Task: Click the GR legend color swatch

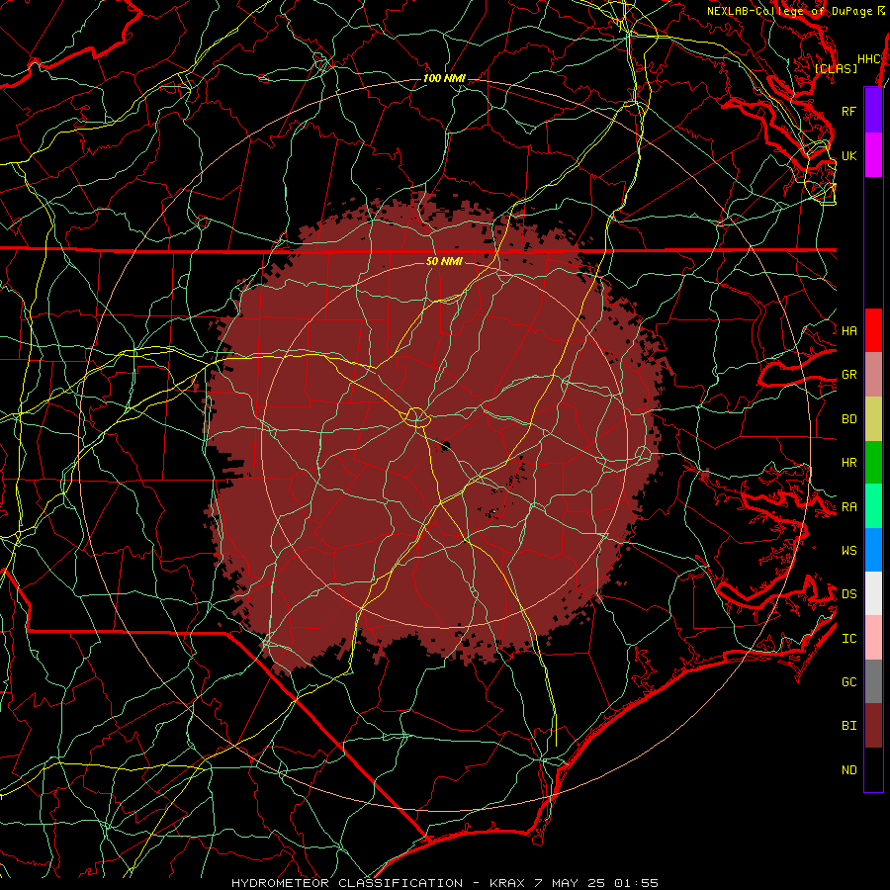Action: point(873,375)
